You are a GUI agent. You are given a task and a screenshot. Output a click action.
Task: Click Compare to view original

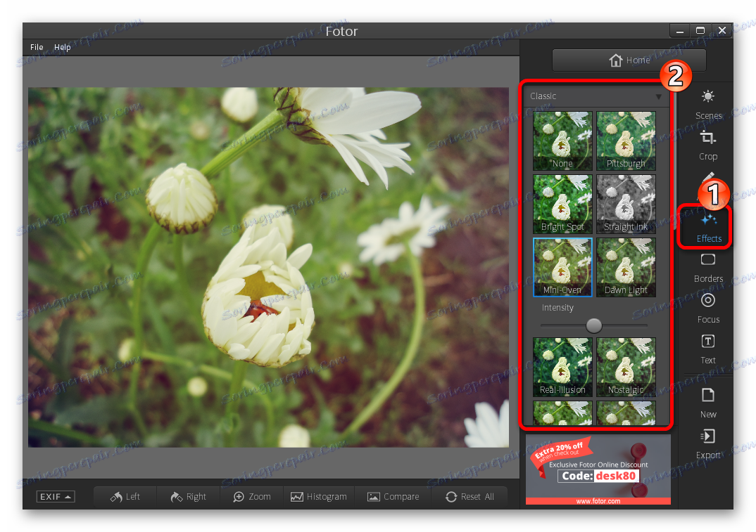(393, 496)
